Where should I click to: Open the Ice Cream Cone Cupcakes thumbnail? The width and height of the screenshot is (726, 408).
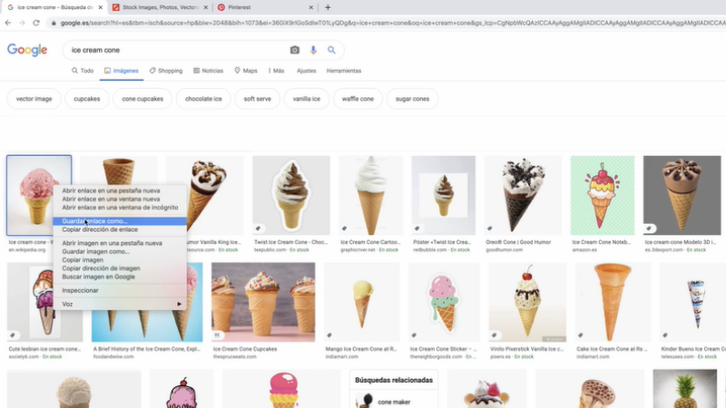coord(263,302)
